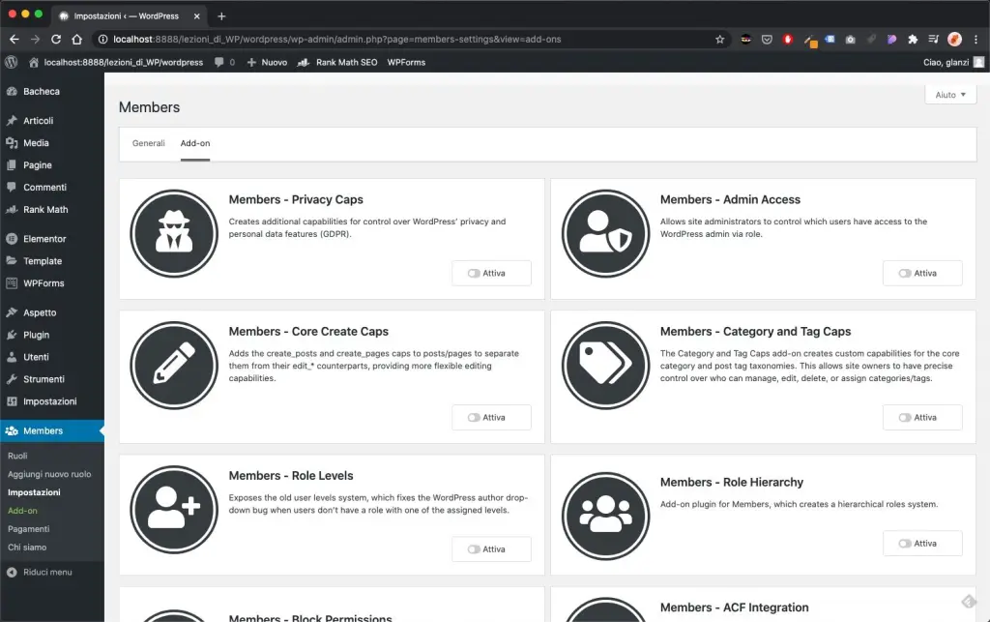Click Admin Access user shield icon

(605, 234)
